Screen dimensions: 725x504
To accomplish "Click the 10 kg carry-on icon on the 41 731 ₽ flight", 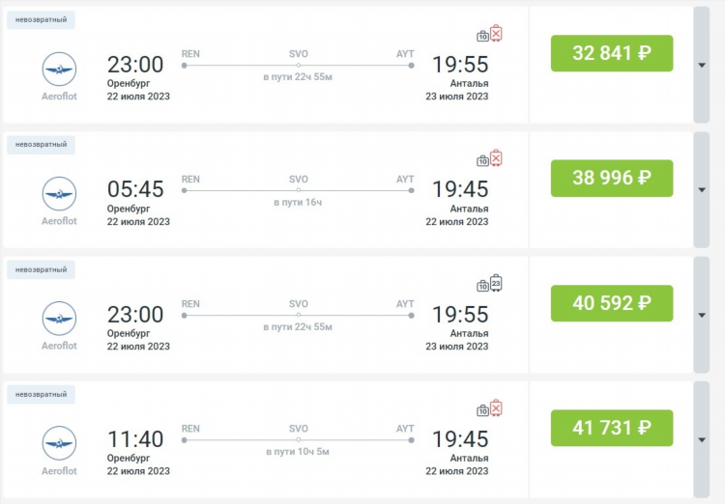I will (482, 410).
